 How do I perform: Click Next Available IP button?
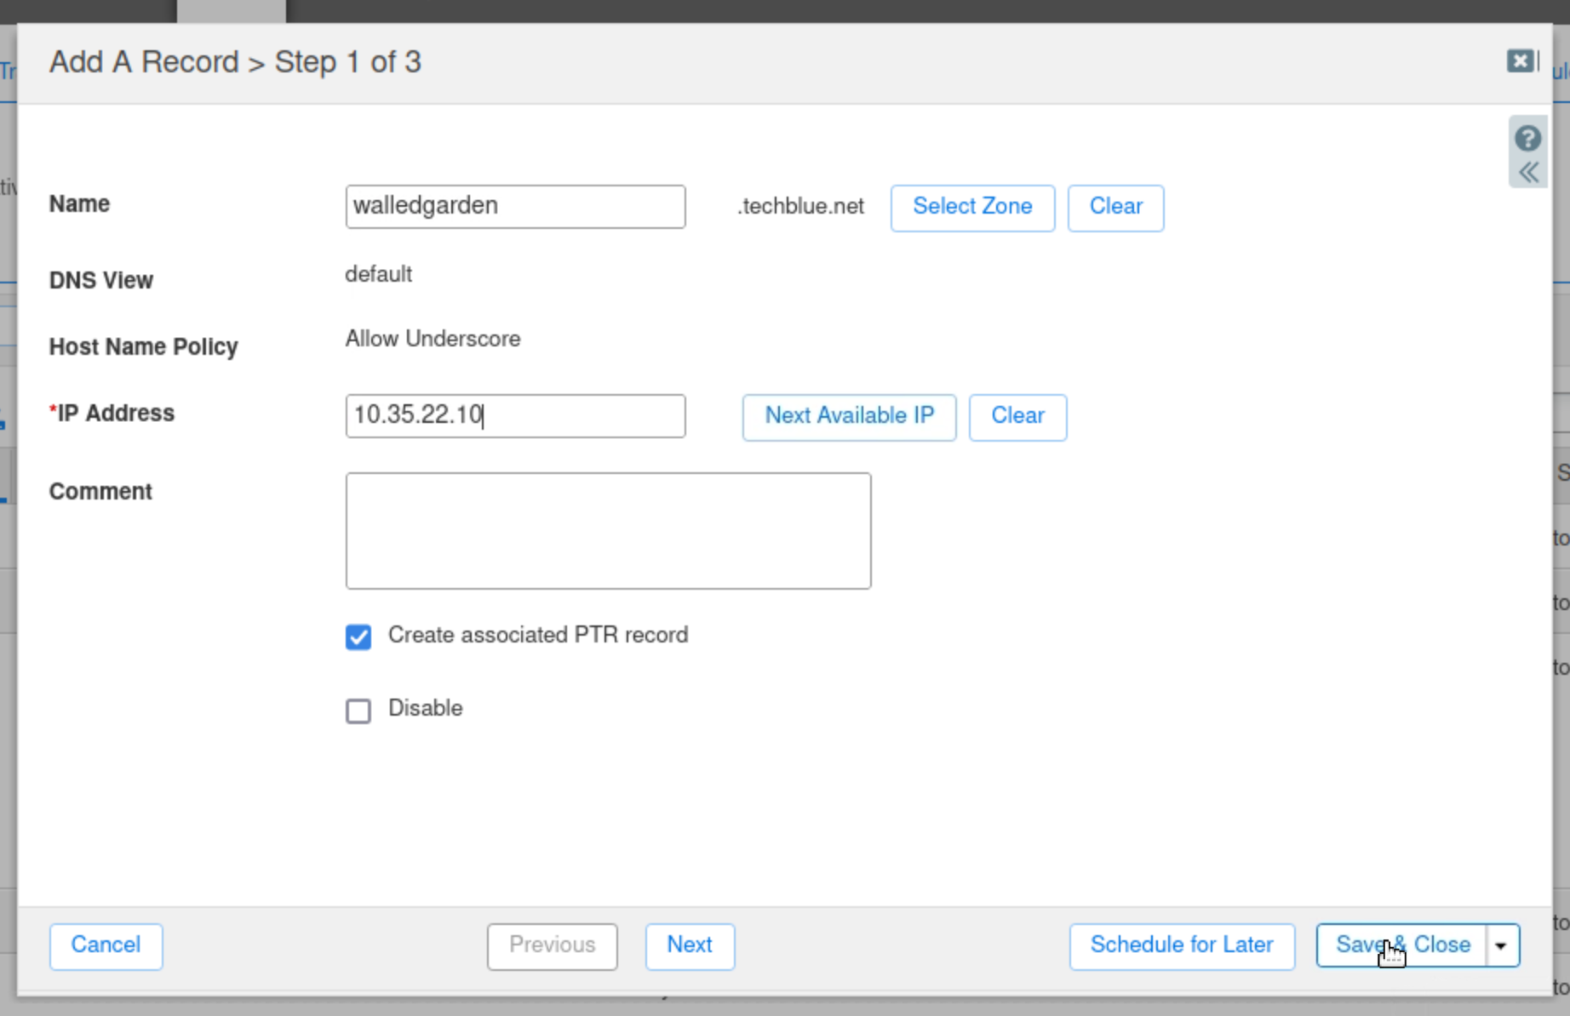pyautogui.click(x=849, y=417)
